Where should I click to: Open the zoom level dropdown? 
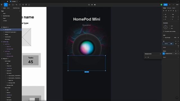point(177,5)
